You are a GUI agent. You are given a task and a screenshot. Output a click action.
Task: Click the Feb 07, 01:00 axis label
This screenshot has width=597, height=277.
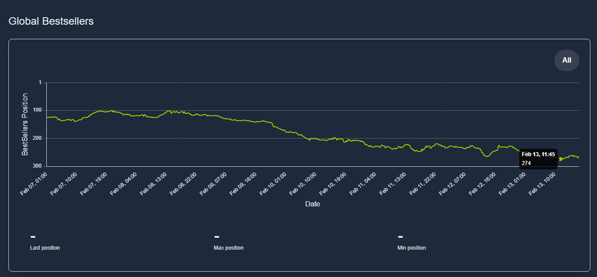point(34,184)
